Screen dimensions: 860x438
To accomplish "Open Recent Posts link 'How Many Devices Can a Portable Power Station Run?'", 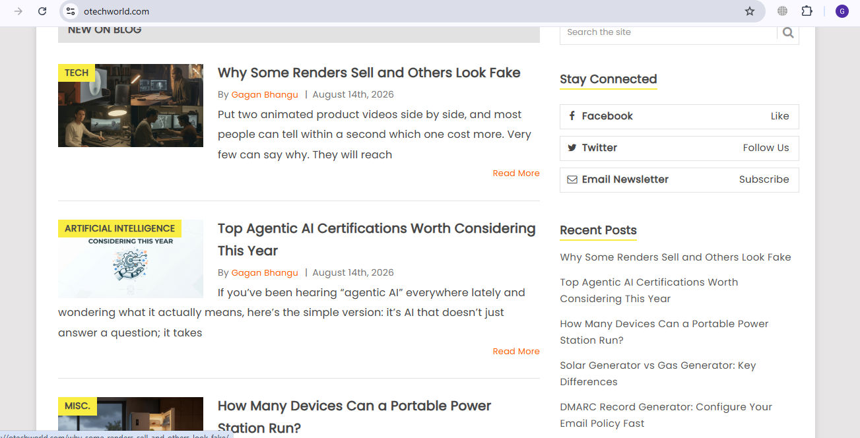I will click(664, 332).
